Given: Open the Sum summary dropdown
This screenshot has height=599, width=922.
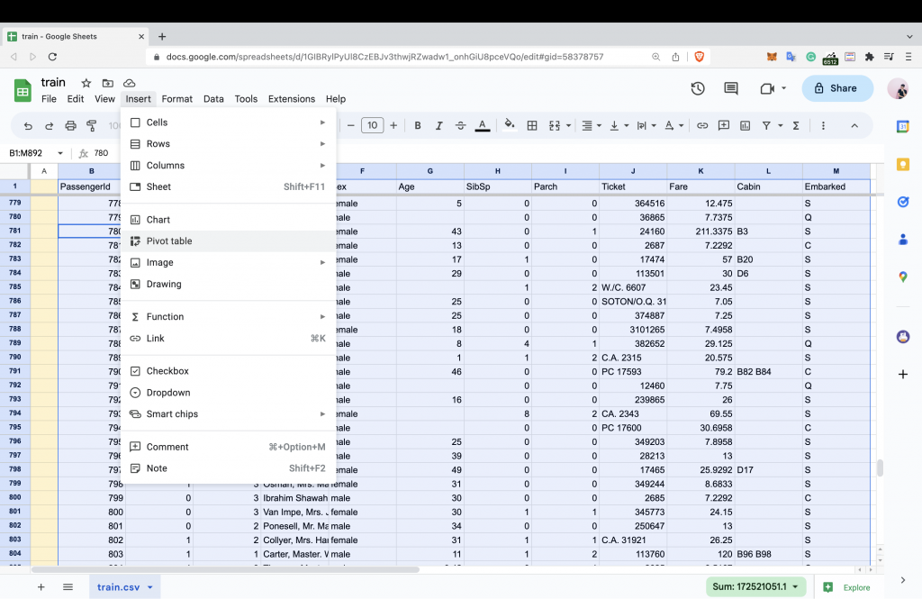Looking at the screenshot, I should 755,586.
